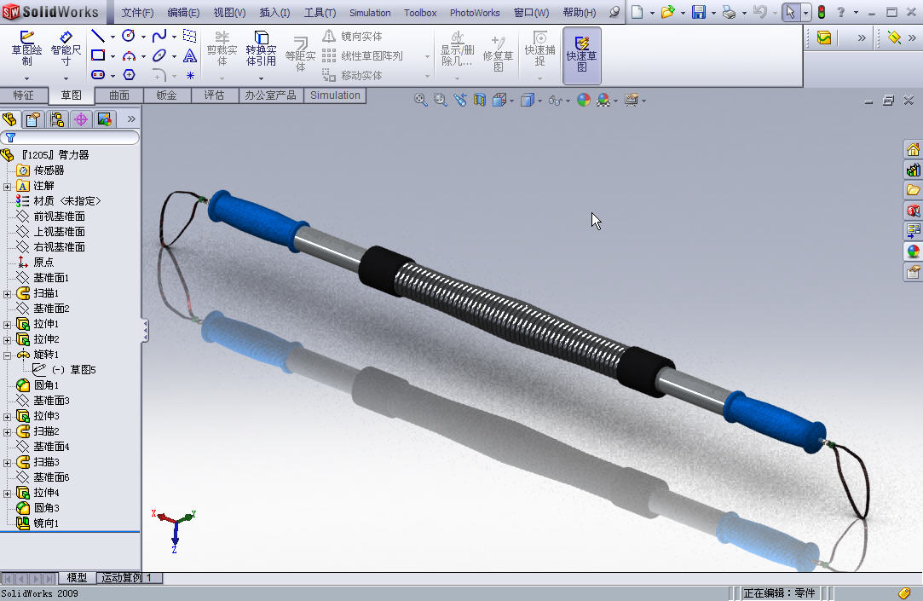Select the Line sketch tool
Image resolution: width=923 pixels, height=601 pixels.
coord(98,37)
